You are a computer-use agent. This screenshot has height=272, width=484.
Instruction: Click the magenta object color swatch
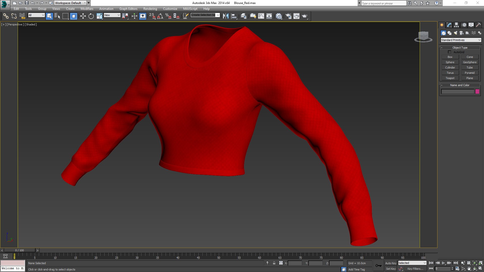477,92
